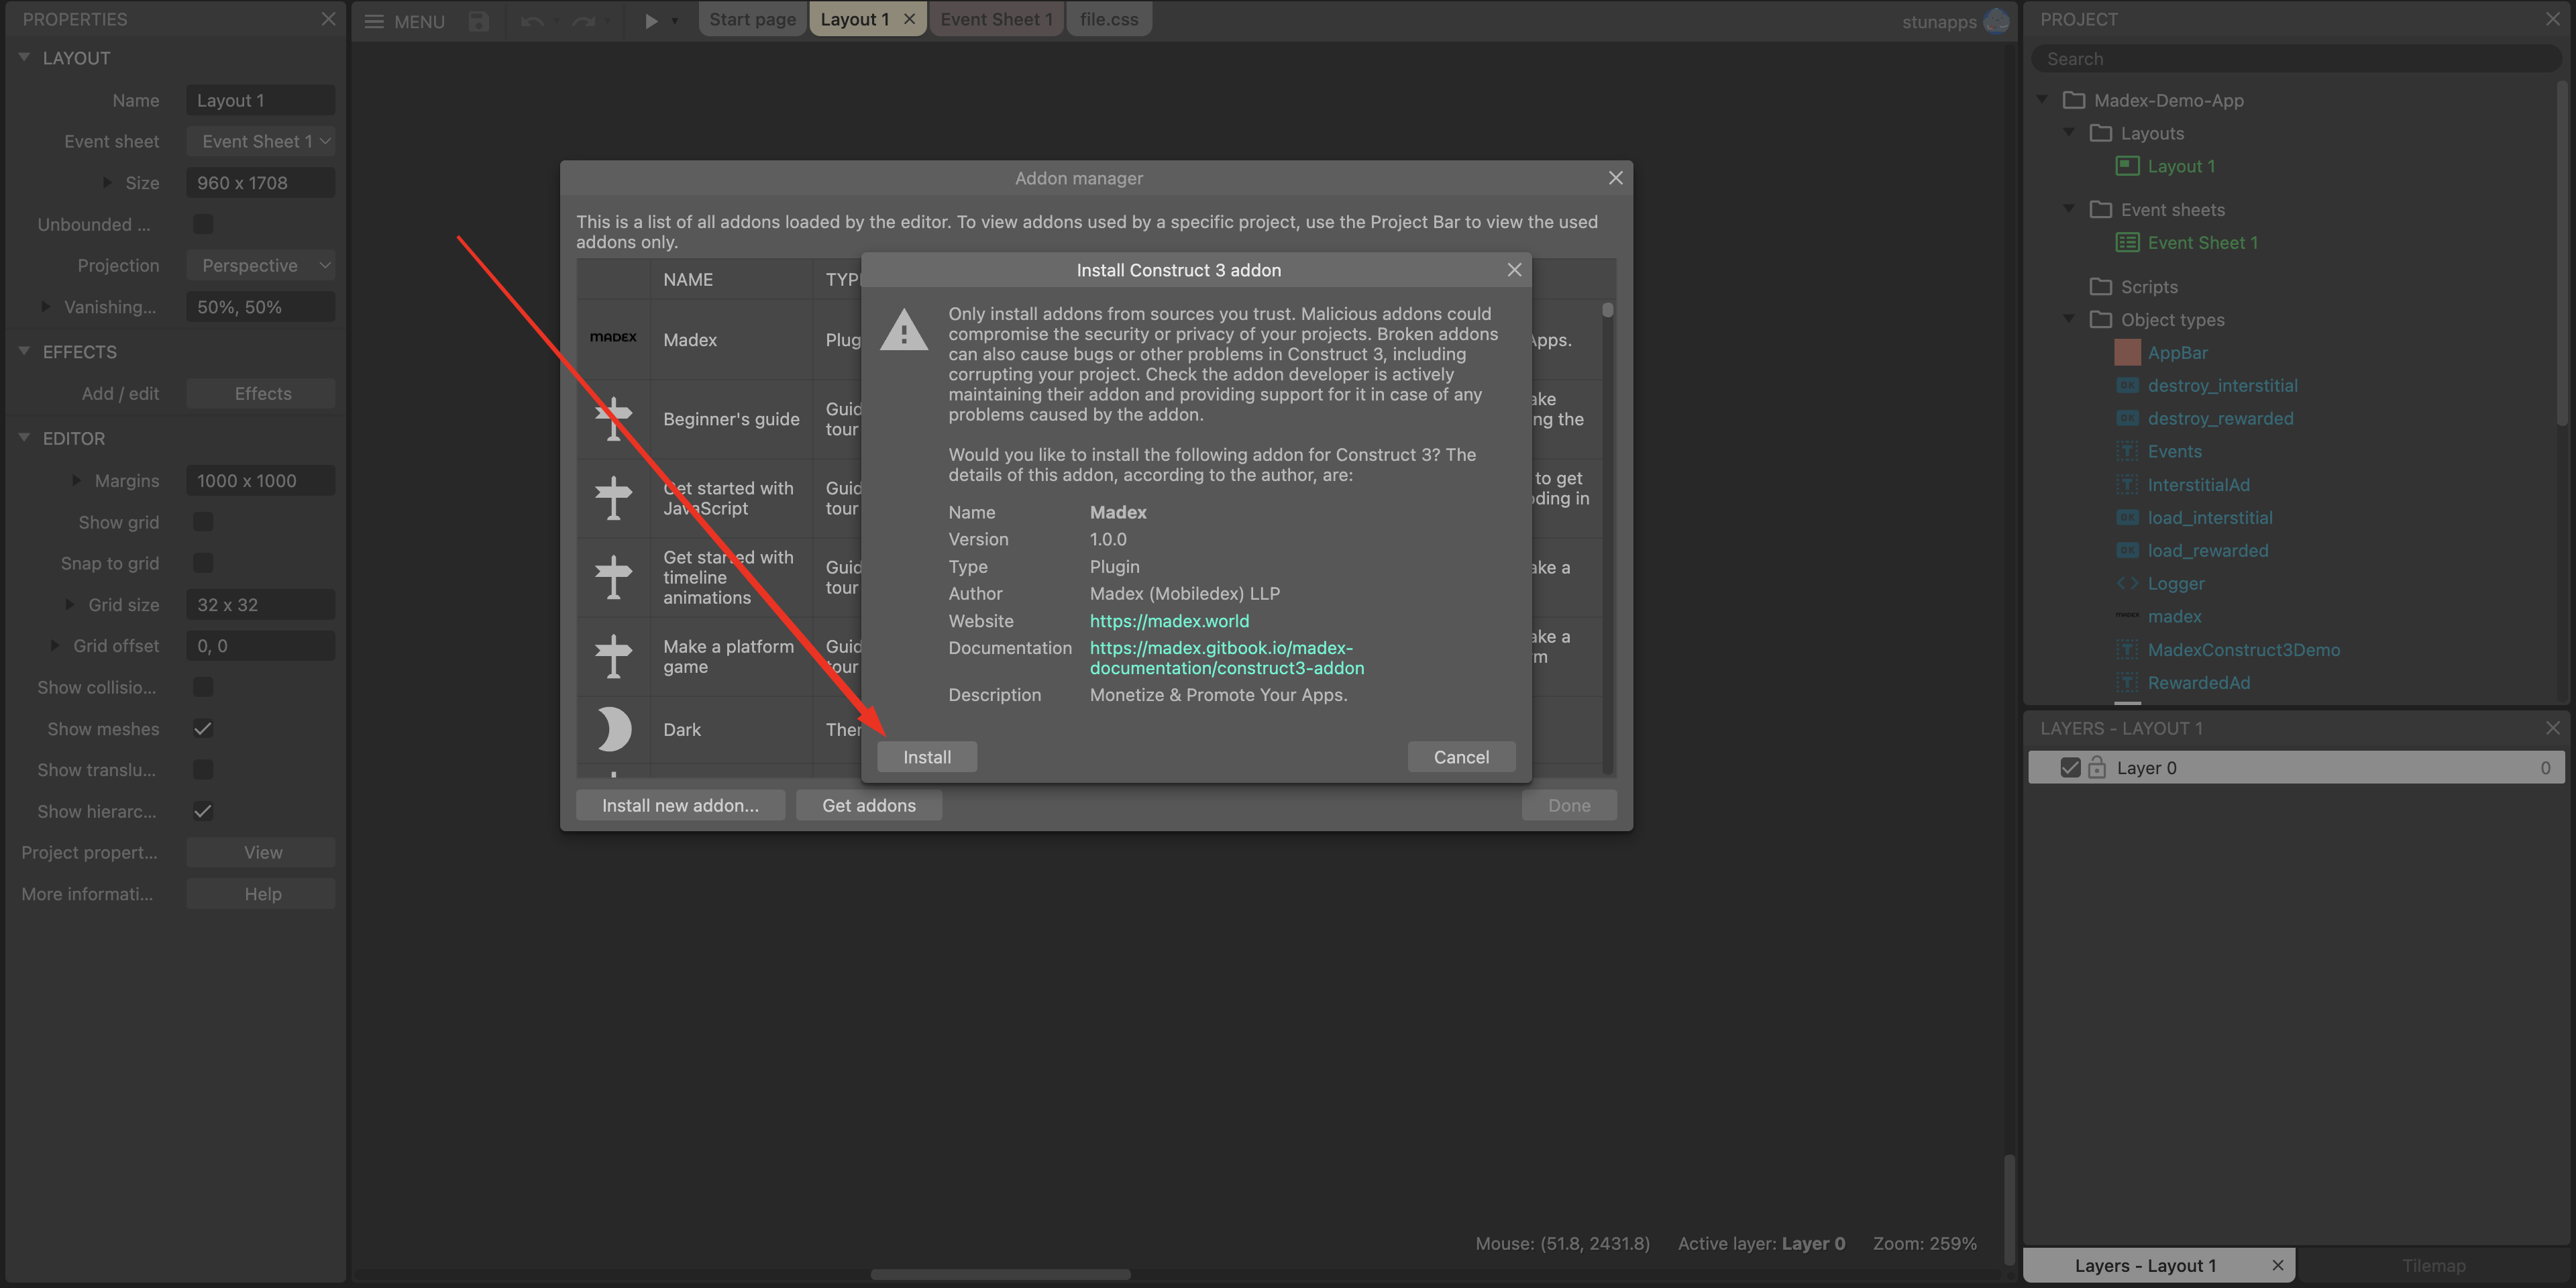Switch to the file.css tab
The height and width of the screenshot is (1288, 2576).
(x=1109, y=19)
